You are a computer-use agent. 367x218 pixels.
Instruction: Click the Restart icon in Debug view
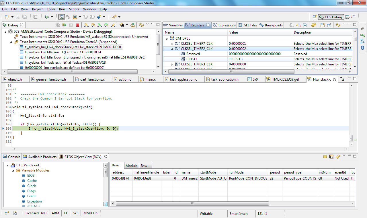[x=133, y=25]
